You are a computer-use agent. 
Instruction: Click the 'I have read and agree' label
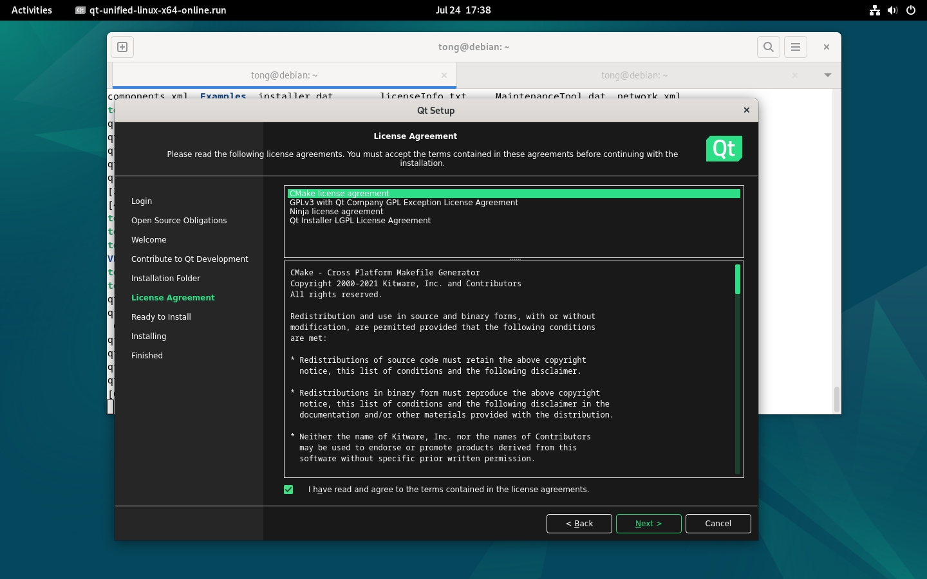click(449, 490)
